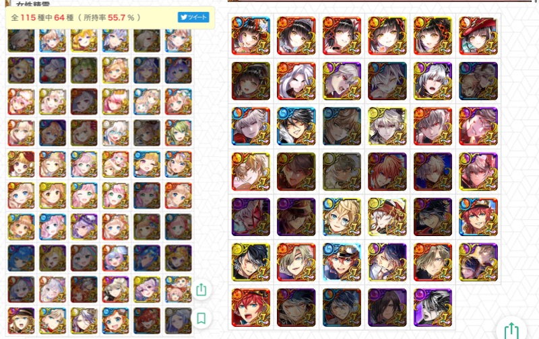
Task: Click the green bookmark icon
Action: click(x=201, y=318)
